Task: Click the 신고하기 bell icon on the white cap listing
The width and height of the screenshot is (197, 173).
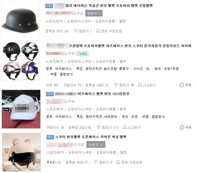Action: click(x=124, y=127)
